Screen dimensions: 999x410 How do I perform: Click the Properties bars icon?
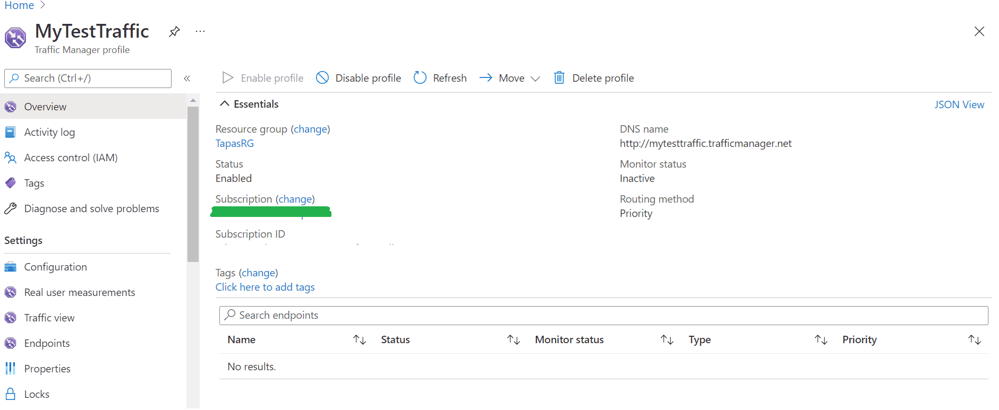pyautogui.click(x=11, y=369)
